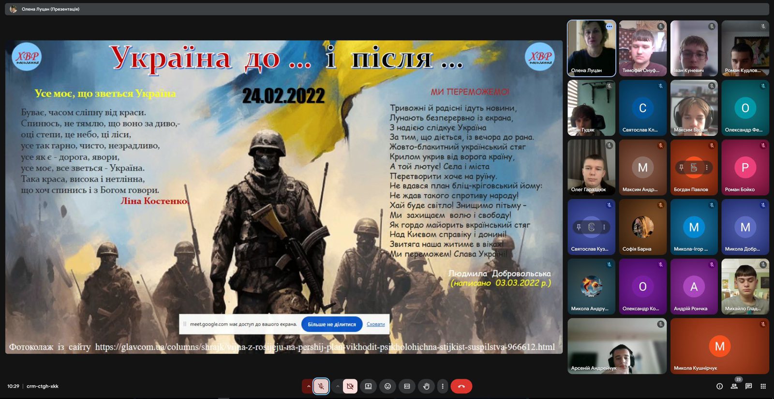This screenshot has height=399, width=774.
Task: Open three-dot options on Святослав Куз... tile
Action: [604, 227]
